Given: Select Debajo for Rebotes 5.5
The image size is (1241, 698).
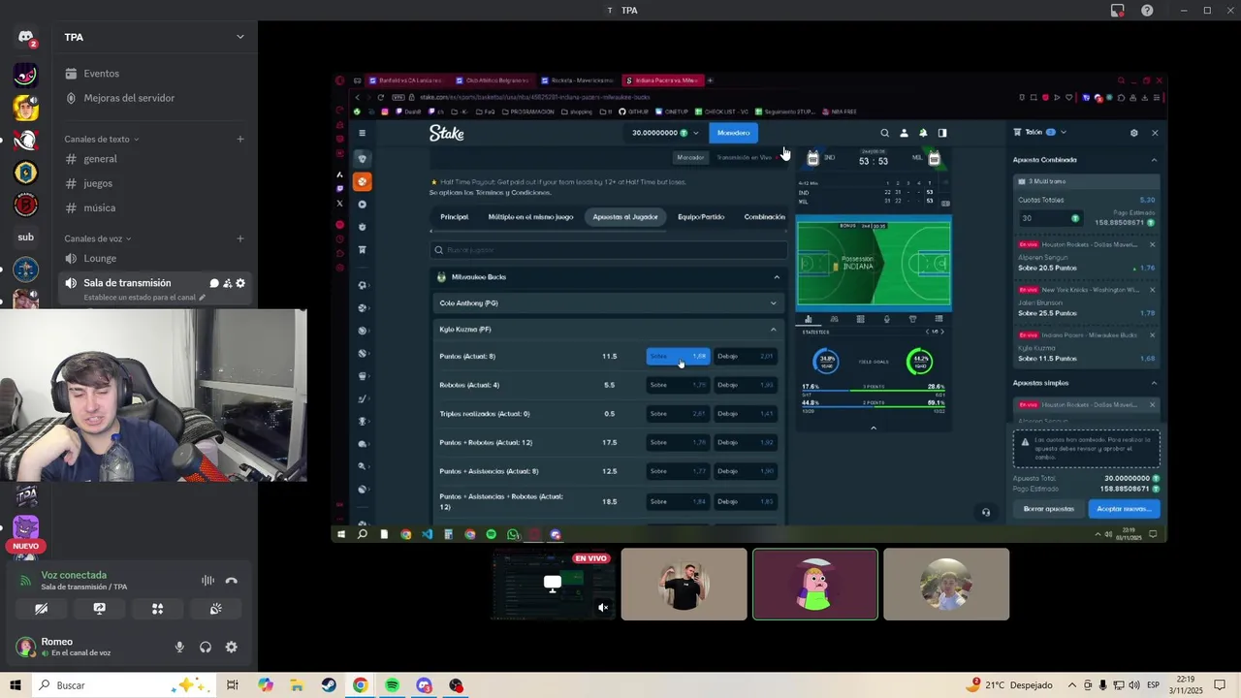Looking at the screenshot, I should click(x=745, y=385).
